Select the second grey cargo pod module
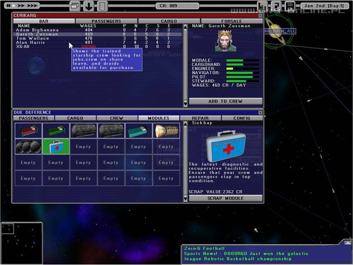This screenshot has width=353, height=265. [111, 130]
